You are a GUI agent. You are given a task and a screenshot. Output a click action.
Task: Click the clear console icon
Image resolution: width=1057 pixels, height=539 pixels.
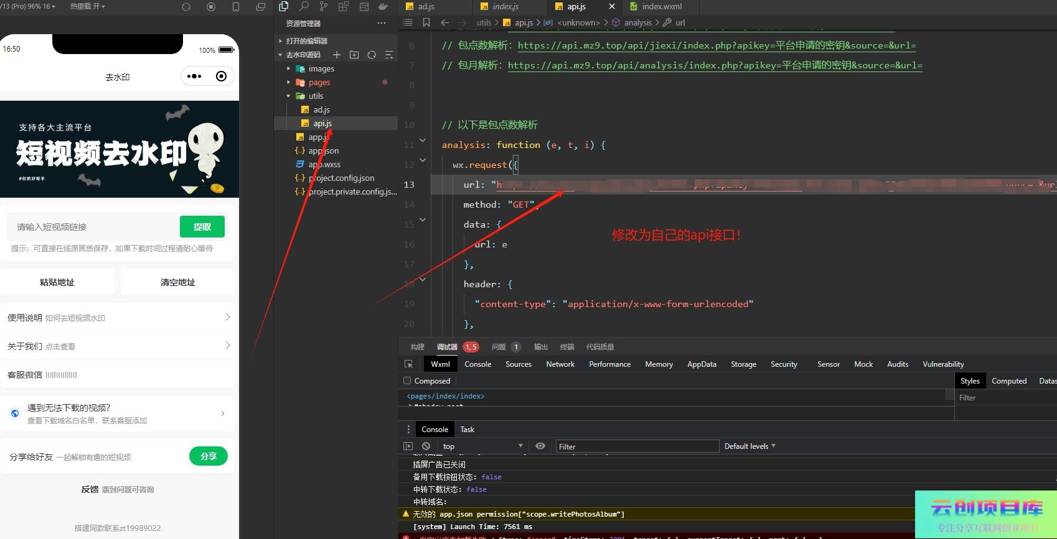426,446
